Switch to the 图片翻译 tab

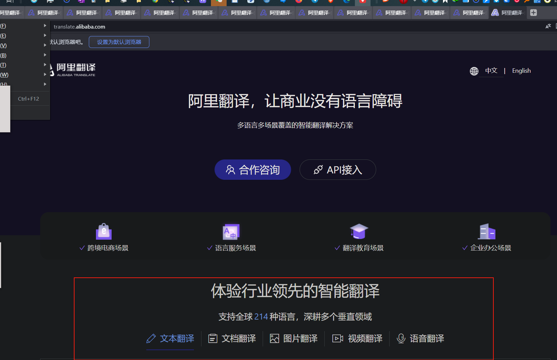294,339
